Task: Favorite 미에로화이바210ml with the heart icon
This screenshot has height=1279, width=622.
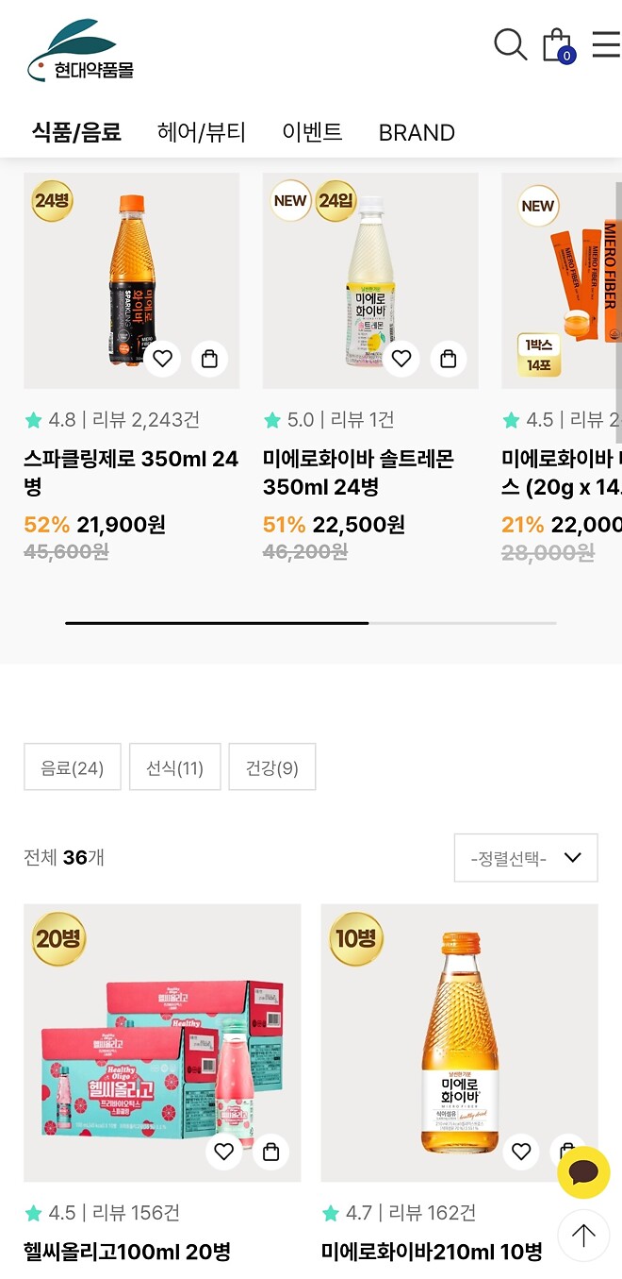Action: [x=521, y=1152]
